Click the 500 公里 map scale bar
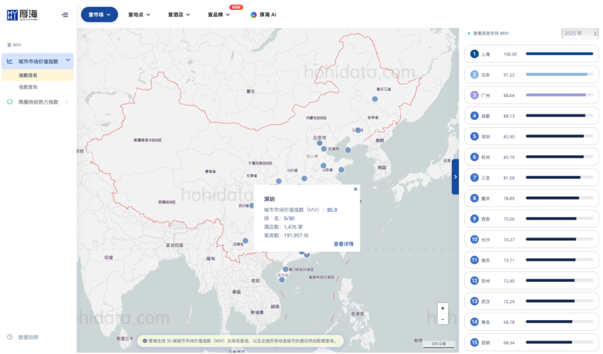Screen dimensions: 603x354 439,345
